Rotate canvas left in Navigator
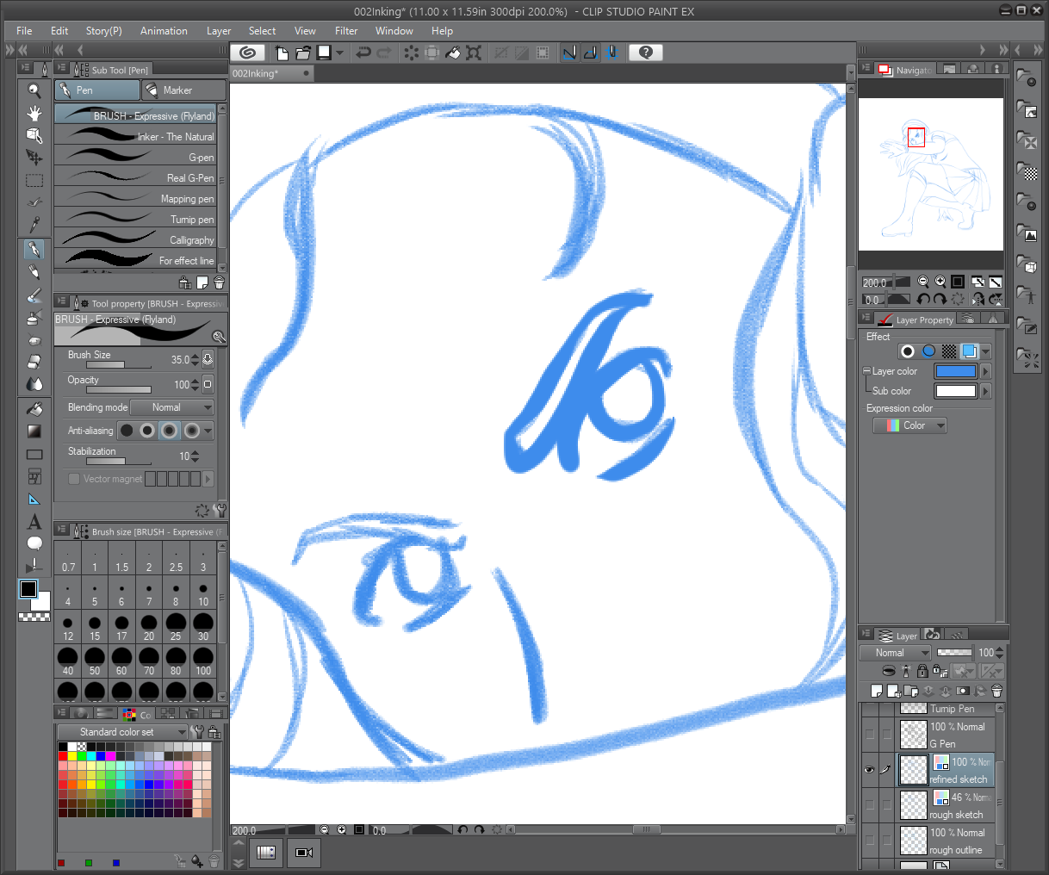Image resolution: width=1049 pixels, height=875 pixels. (x=923, y=300)
